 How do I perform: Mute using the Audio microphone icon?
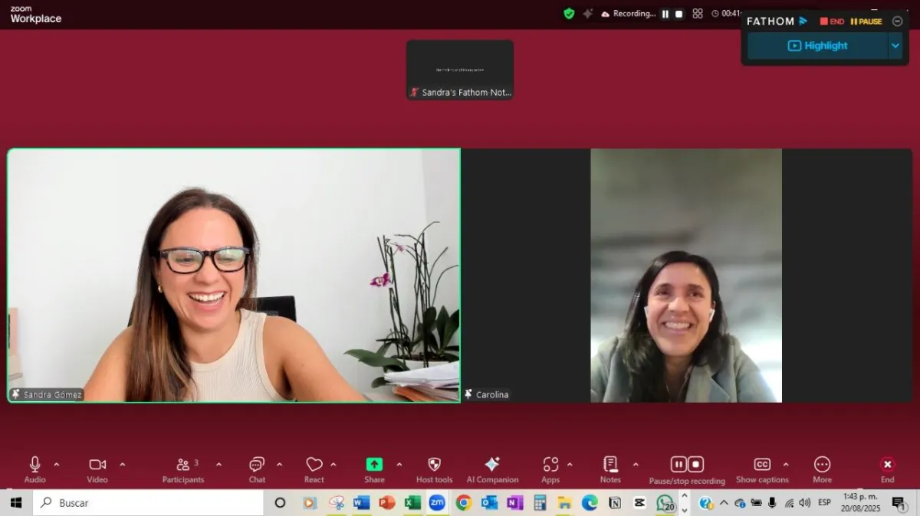(x=34, y=465)
